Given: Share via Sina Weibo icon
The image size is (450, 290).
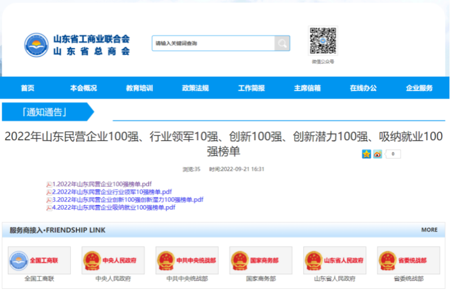Looking at the screenshot, I should coord(377,154).
